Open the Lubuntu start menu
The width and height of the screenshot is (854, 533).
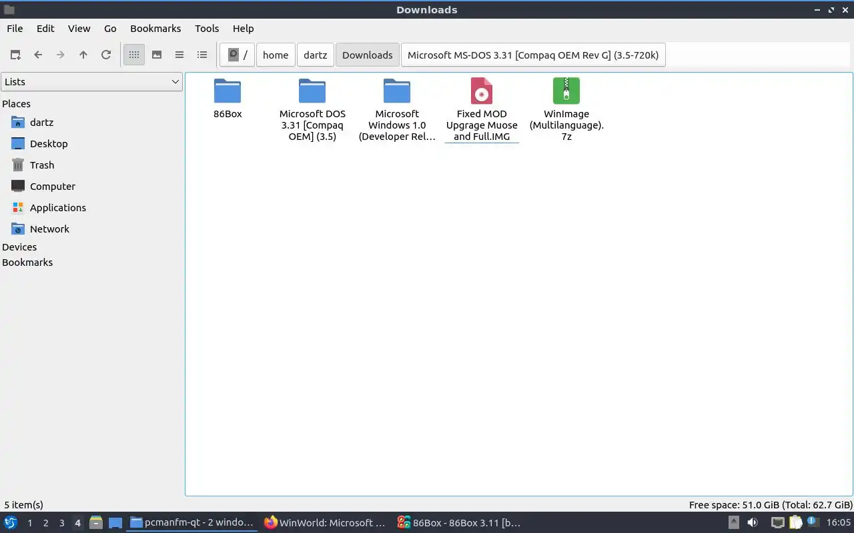(x=11, y=523)
